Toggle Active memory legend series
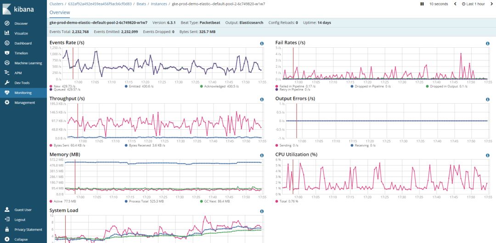496x243 pixels. tap(62, 201)
